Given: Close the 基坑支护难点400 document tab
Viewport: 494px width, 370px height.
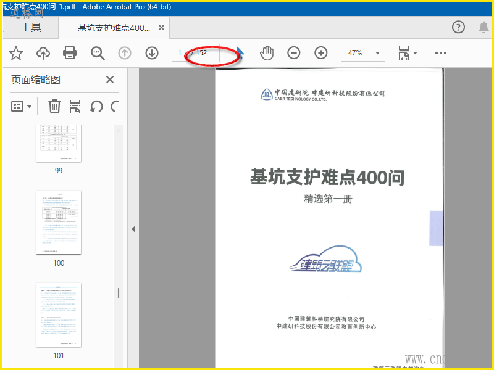Looking at the screenshot, I should click(161, 28).
